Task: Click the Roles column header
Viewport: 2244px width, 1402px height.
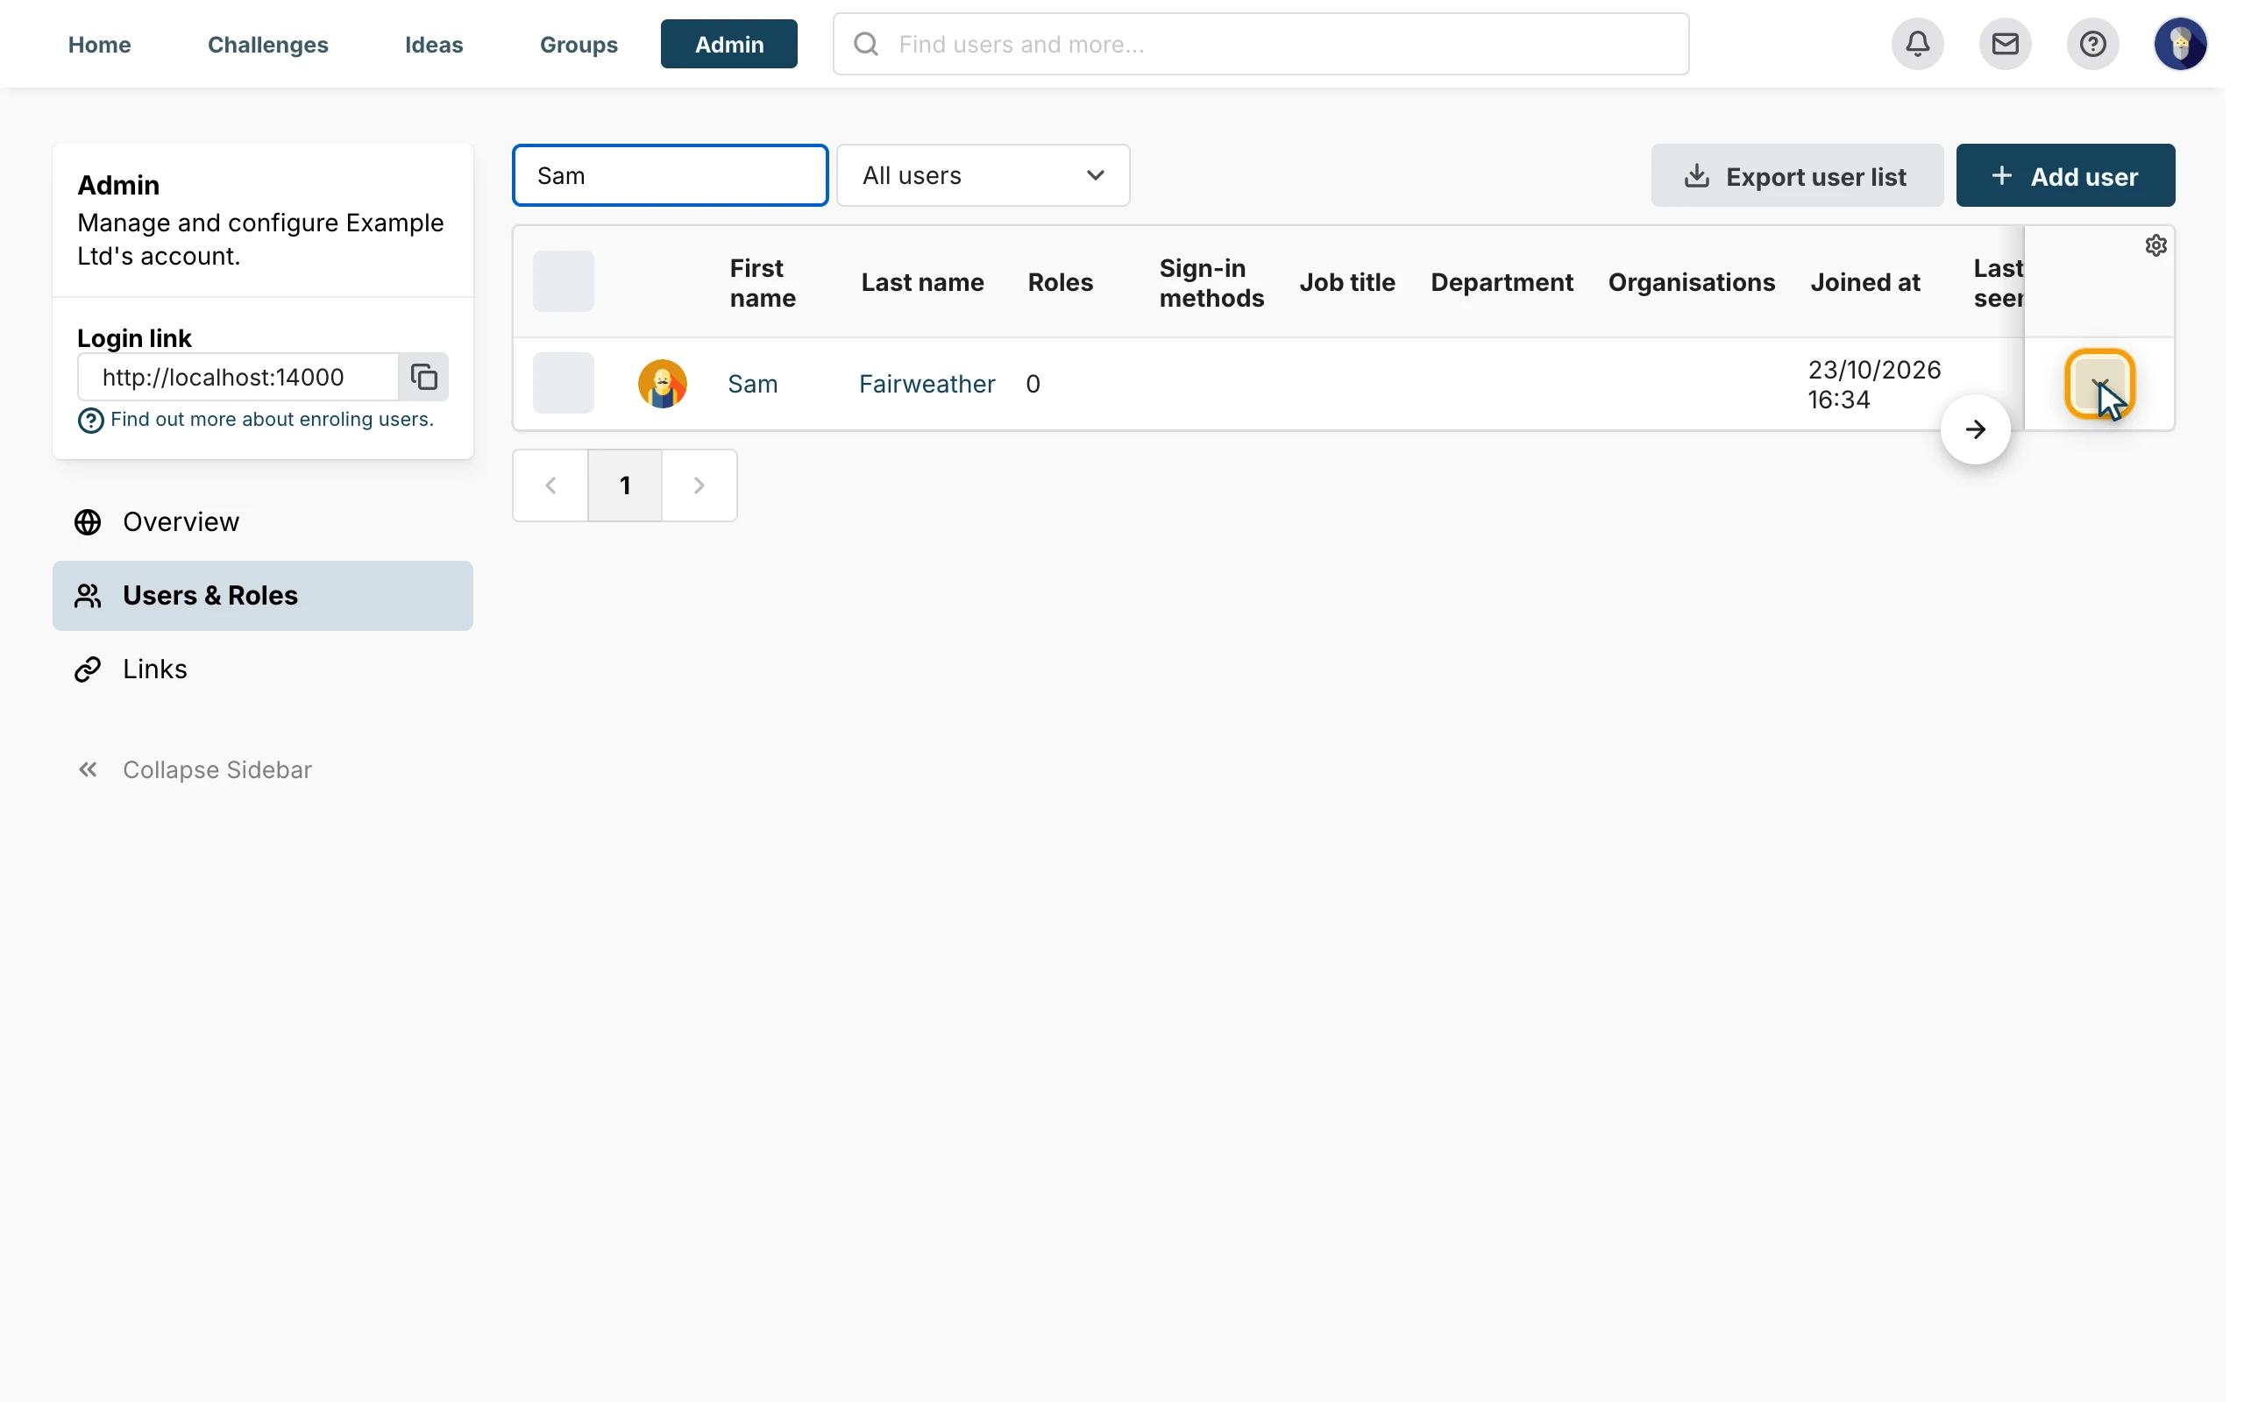Action: coord(1060,282)
